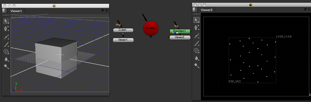Select the Clone tool in Viewer2 toolbar
Screen dimensions: 311x102
[197, 51]
